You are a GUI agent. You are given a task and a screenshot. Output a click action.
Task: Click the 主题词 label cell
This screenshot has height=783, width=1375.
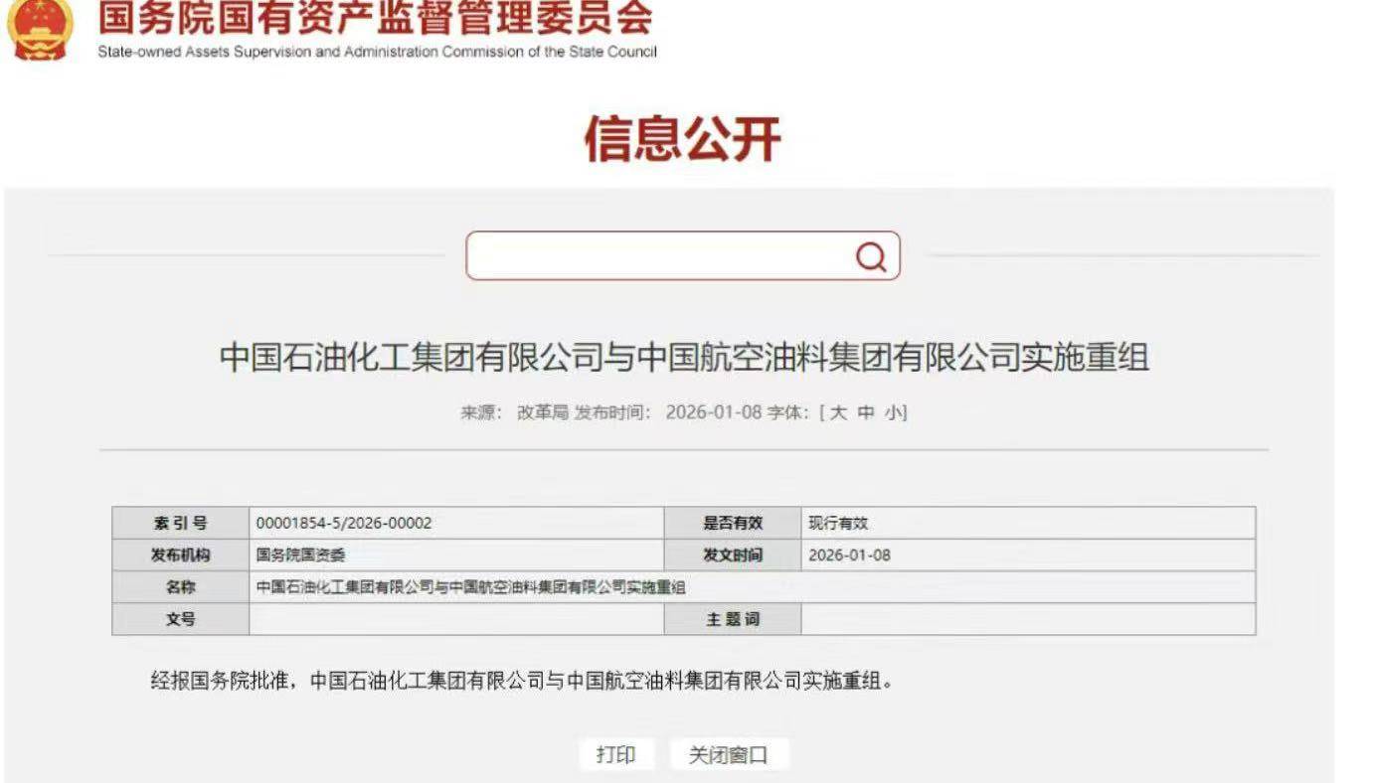[x=733, y=619]
